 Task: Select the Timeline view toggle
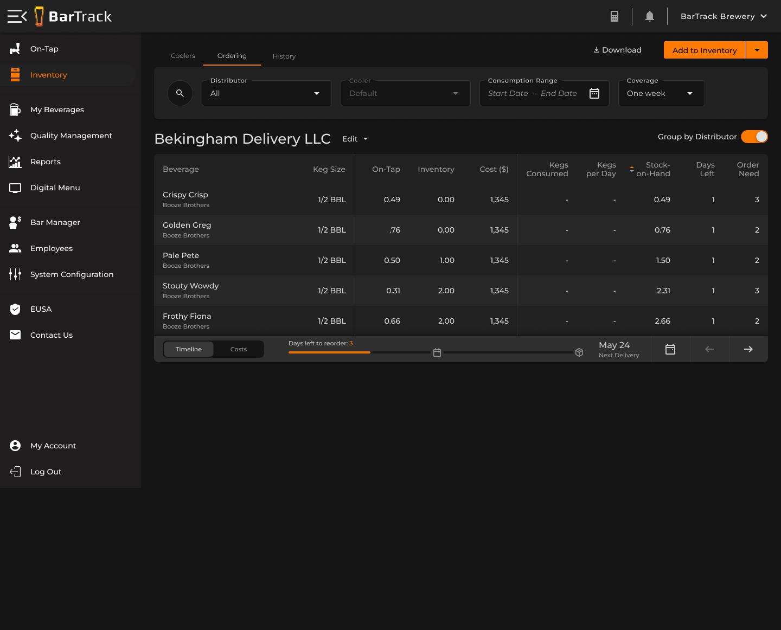pos(189,349)
